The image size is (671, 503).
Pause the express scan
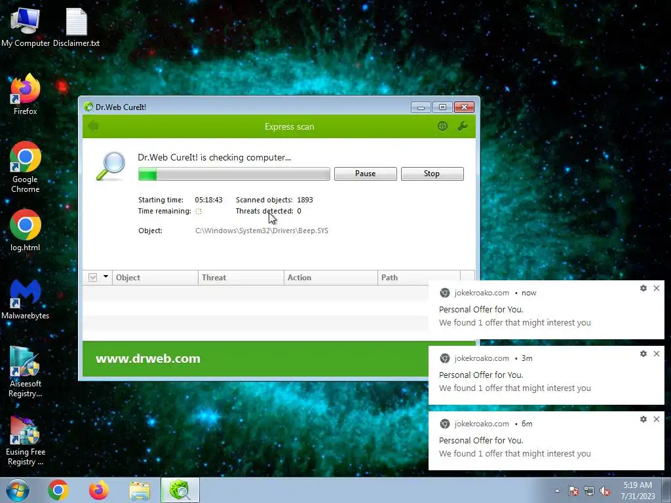pyautogui.click(x=366, y=174)
